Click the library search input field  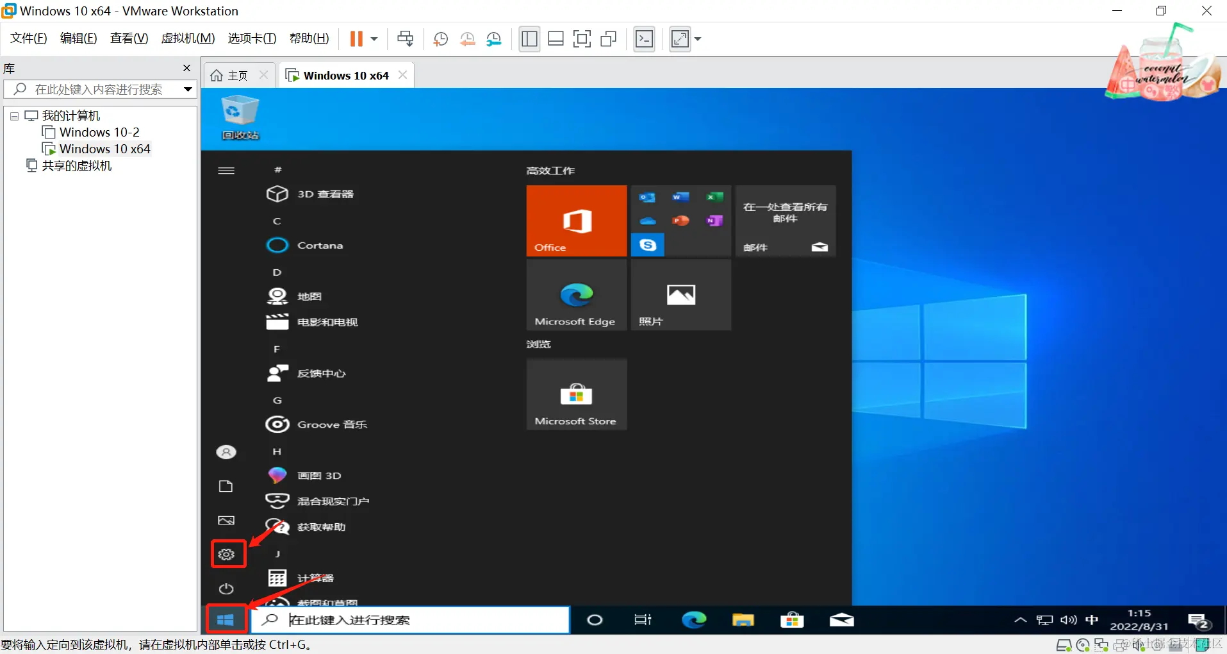[x=99, y=89]
